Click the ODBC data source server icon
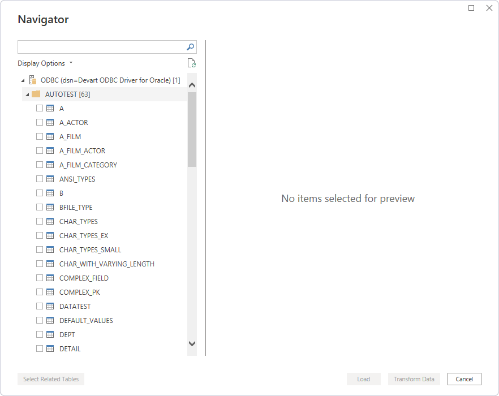Image resolution: width=499 pixels, height=396 pixels. 33,80
